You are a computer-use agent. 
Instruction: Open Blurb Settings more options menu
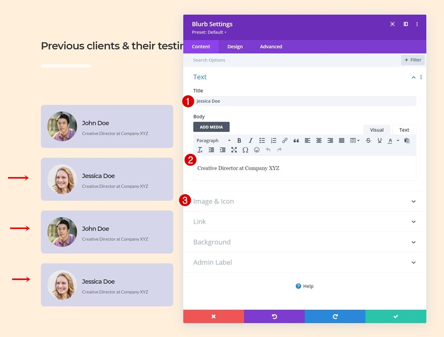[417, 24]
